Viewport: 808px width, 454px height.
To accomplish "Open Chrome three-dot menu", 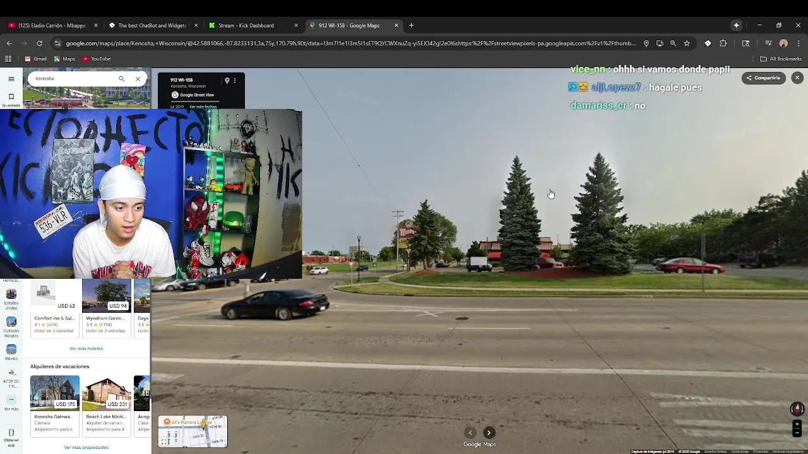I will click(799, 44).
